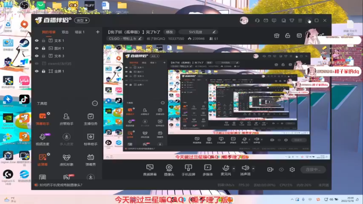Switch to 场景 1 tab
This screenshot has width=363, height=204.
80,32
